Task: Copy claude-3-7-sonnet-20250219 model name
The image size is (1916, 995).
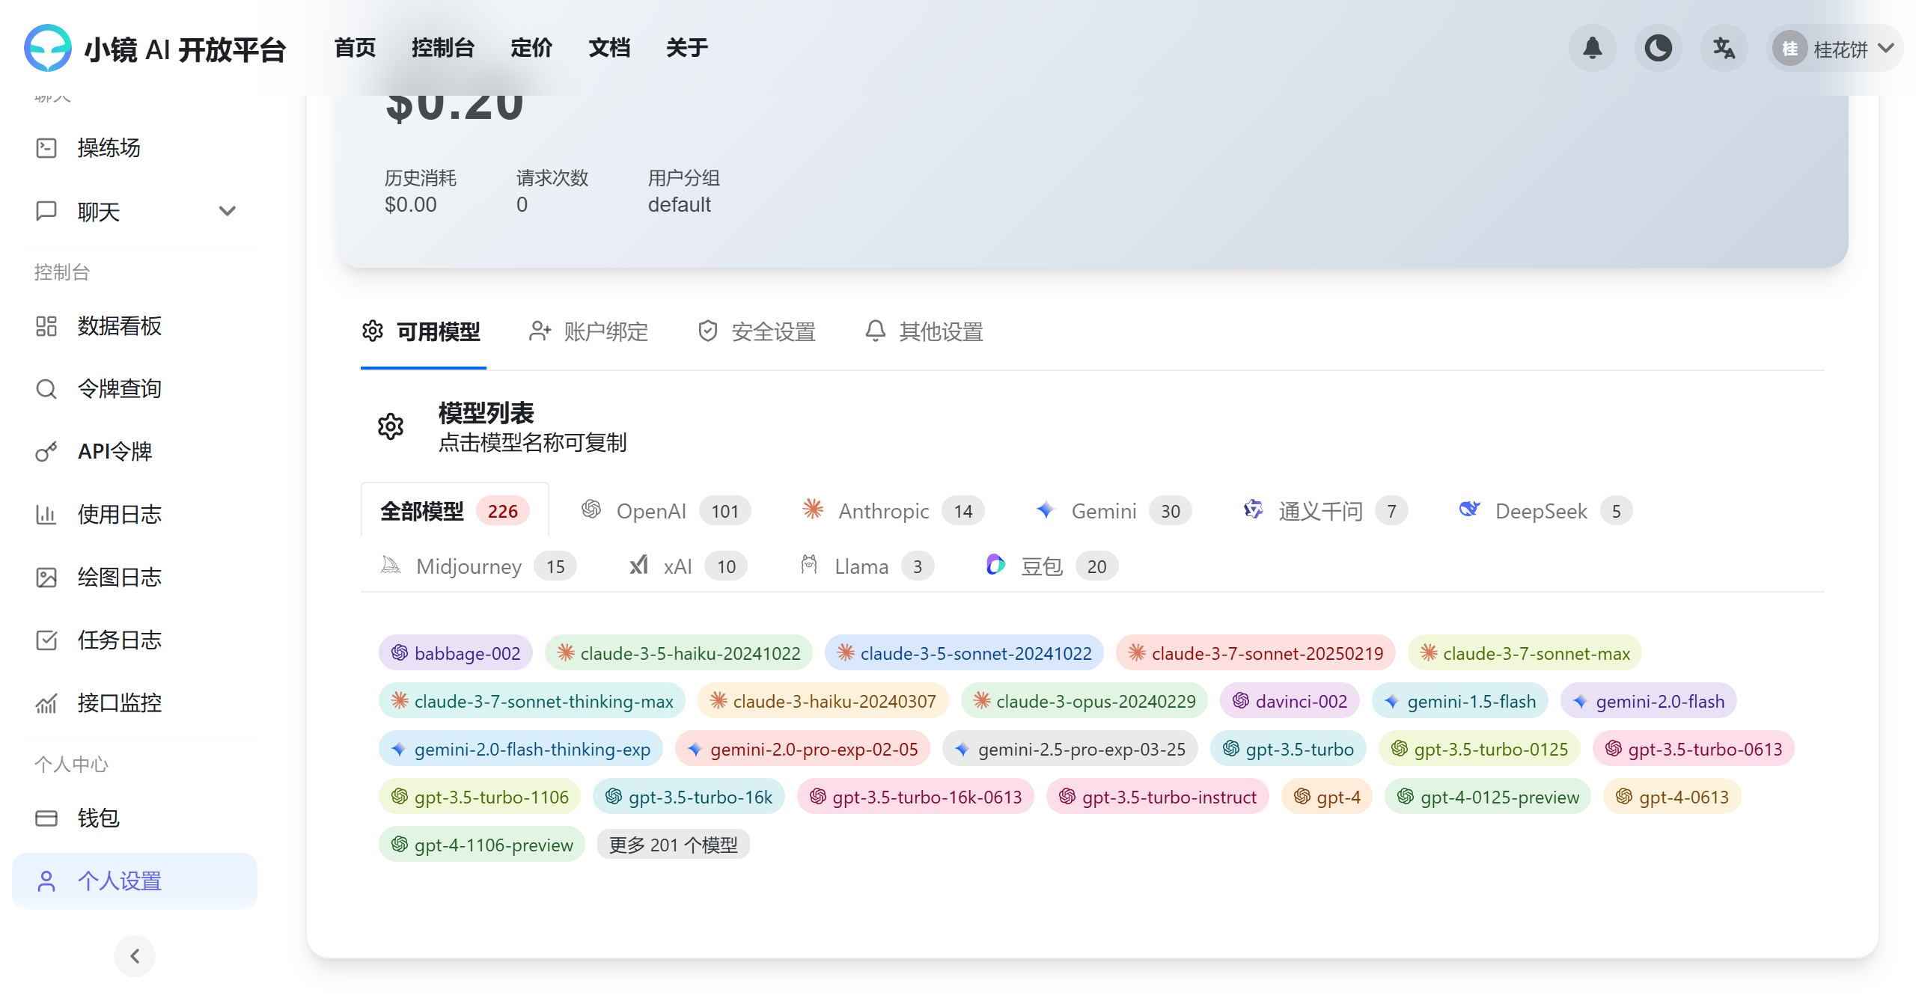Action: pos(1256,653)
